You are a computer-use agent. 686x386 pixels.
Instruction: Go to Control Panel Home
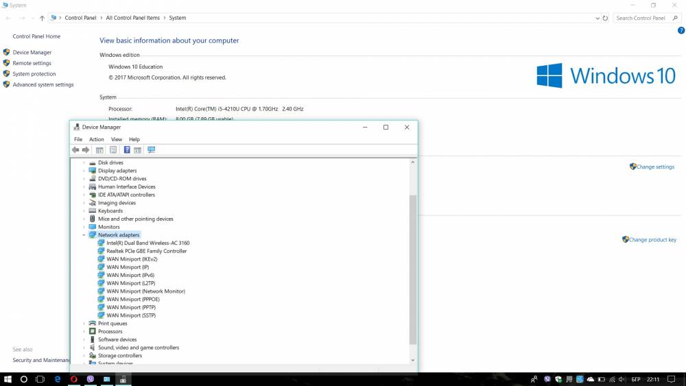36,36
